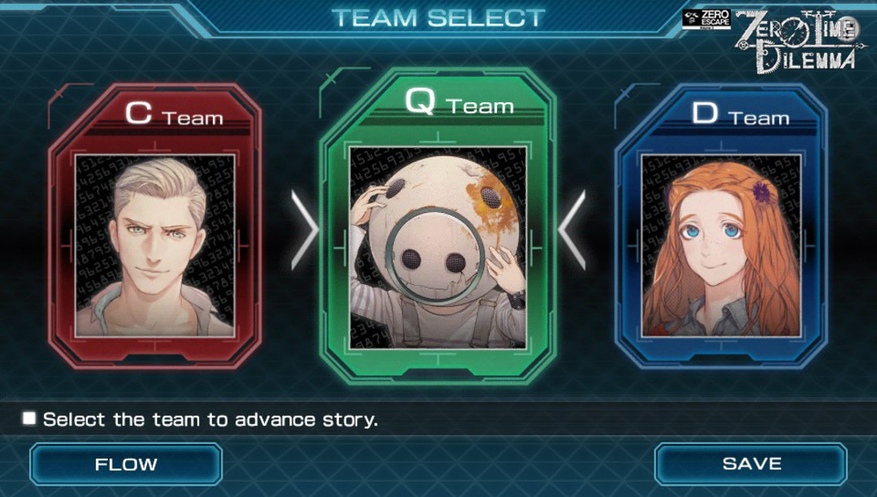Choose the blond man's portrait
Viewport: 877px width, 497px height.
coord(155,246)
